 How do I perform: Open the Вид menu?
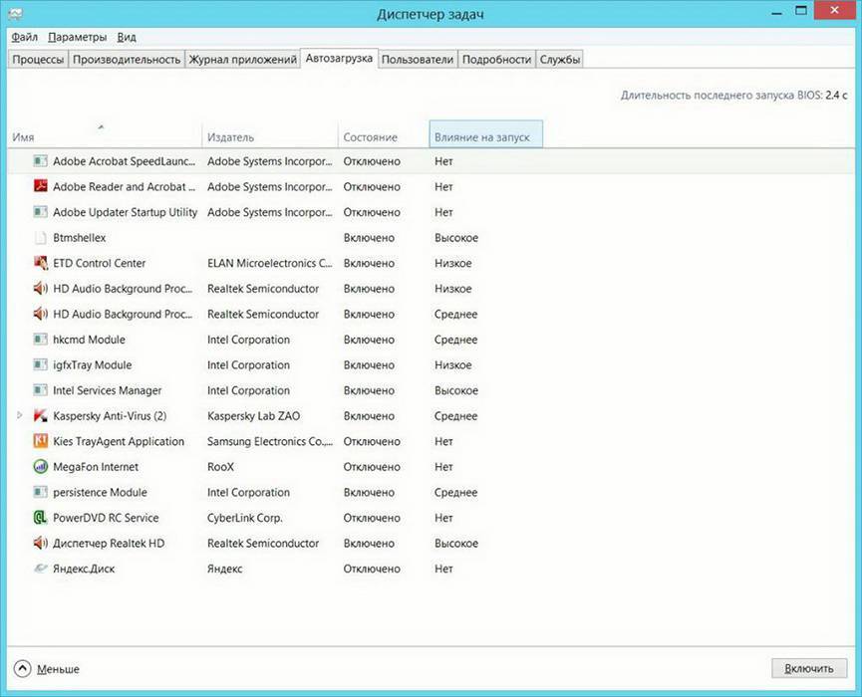(127, 37)
